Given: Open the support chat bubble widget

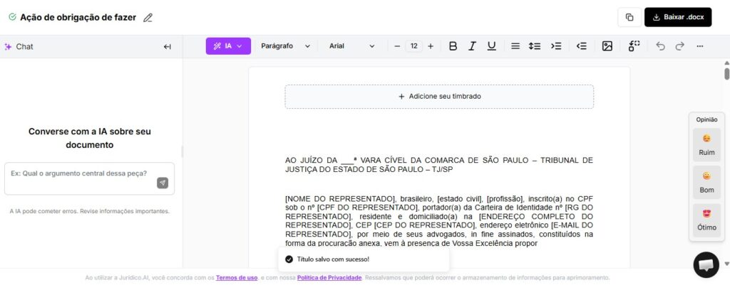Looking at the screenshot, I should tap(706, 264).
